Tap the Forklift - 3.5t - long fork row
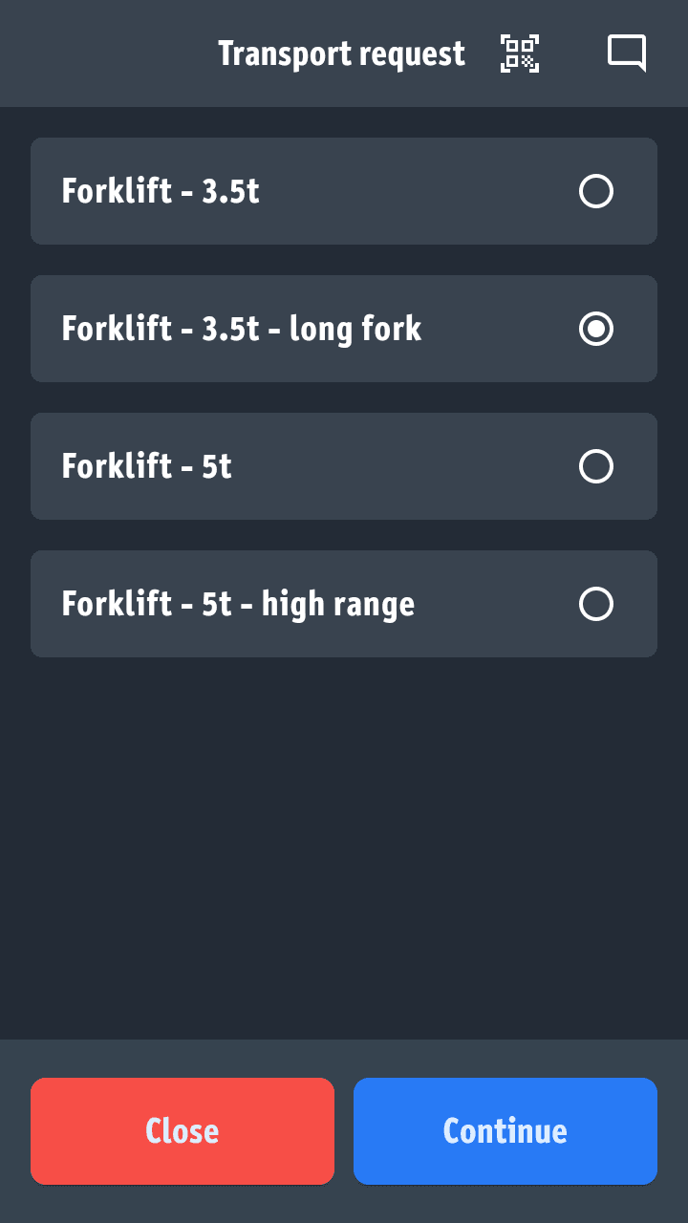This screenshot has width=688, height=1223. pyautogui.click(x=344, y=329)
